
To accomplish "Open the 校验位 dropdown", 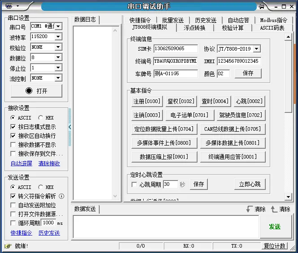I will coord(58,47).
